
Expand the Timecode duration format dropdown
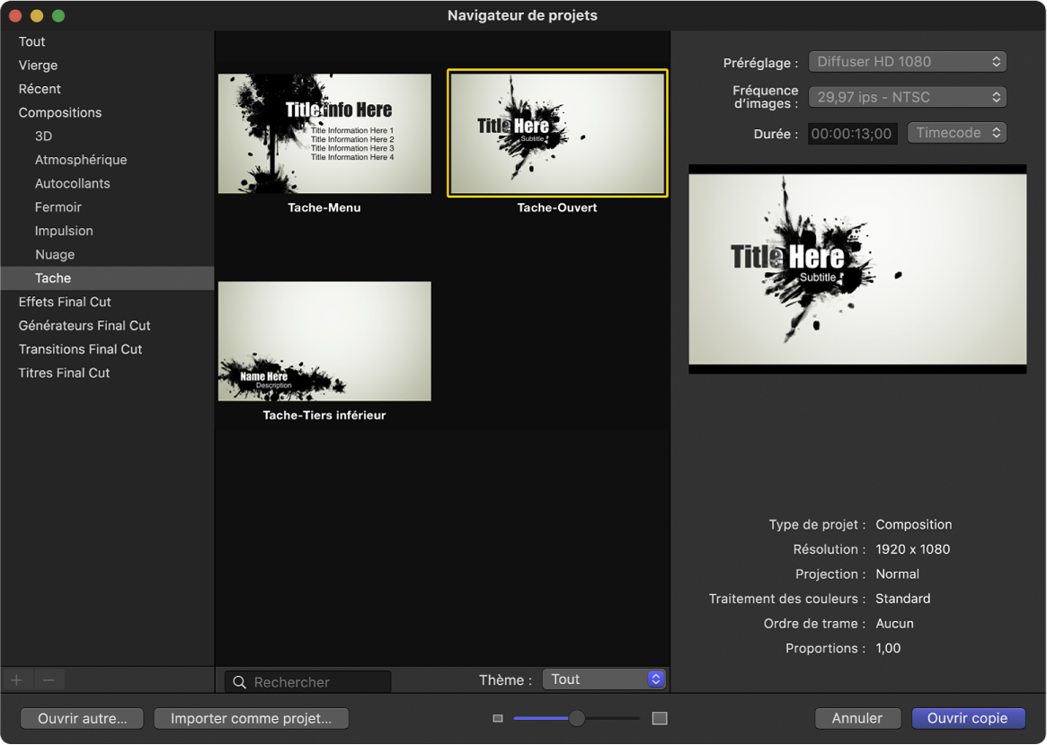pyautogui.click(x=956, y=133)
